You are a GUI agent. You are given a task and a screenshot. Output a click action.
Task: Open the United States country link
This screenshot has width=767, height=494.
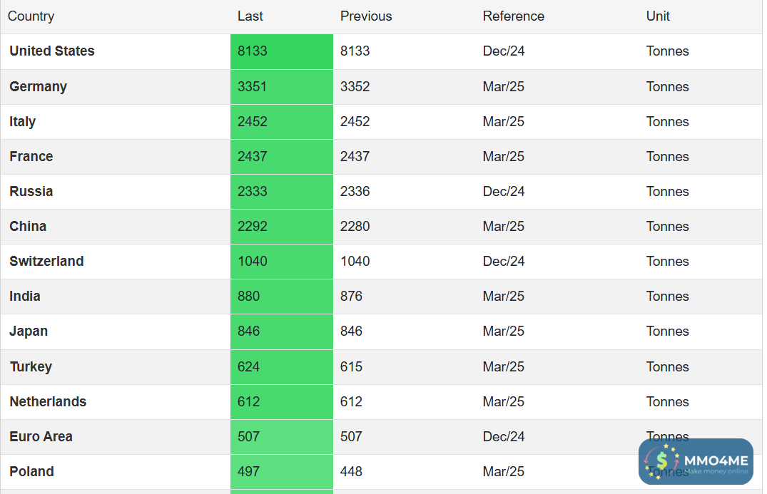coord(52,51)
